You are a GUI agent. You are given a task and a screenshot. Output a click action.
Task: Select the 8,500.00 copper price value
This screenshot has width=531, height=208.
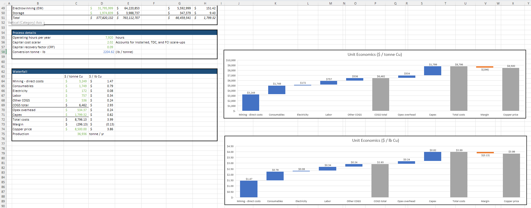point(76,129)
